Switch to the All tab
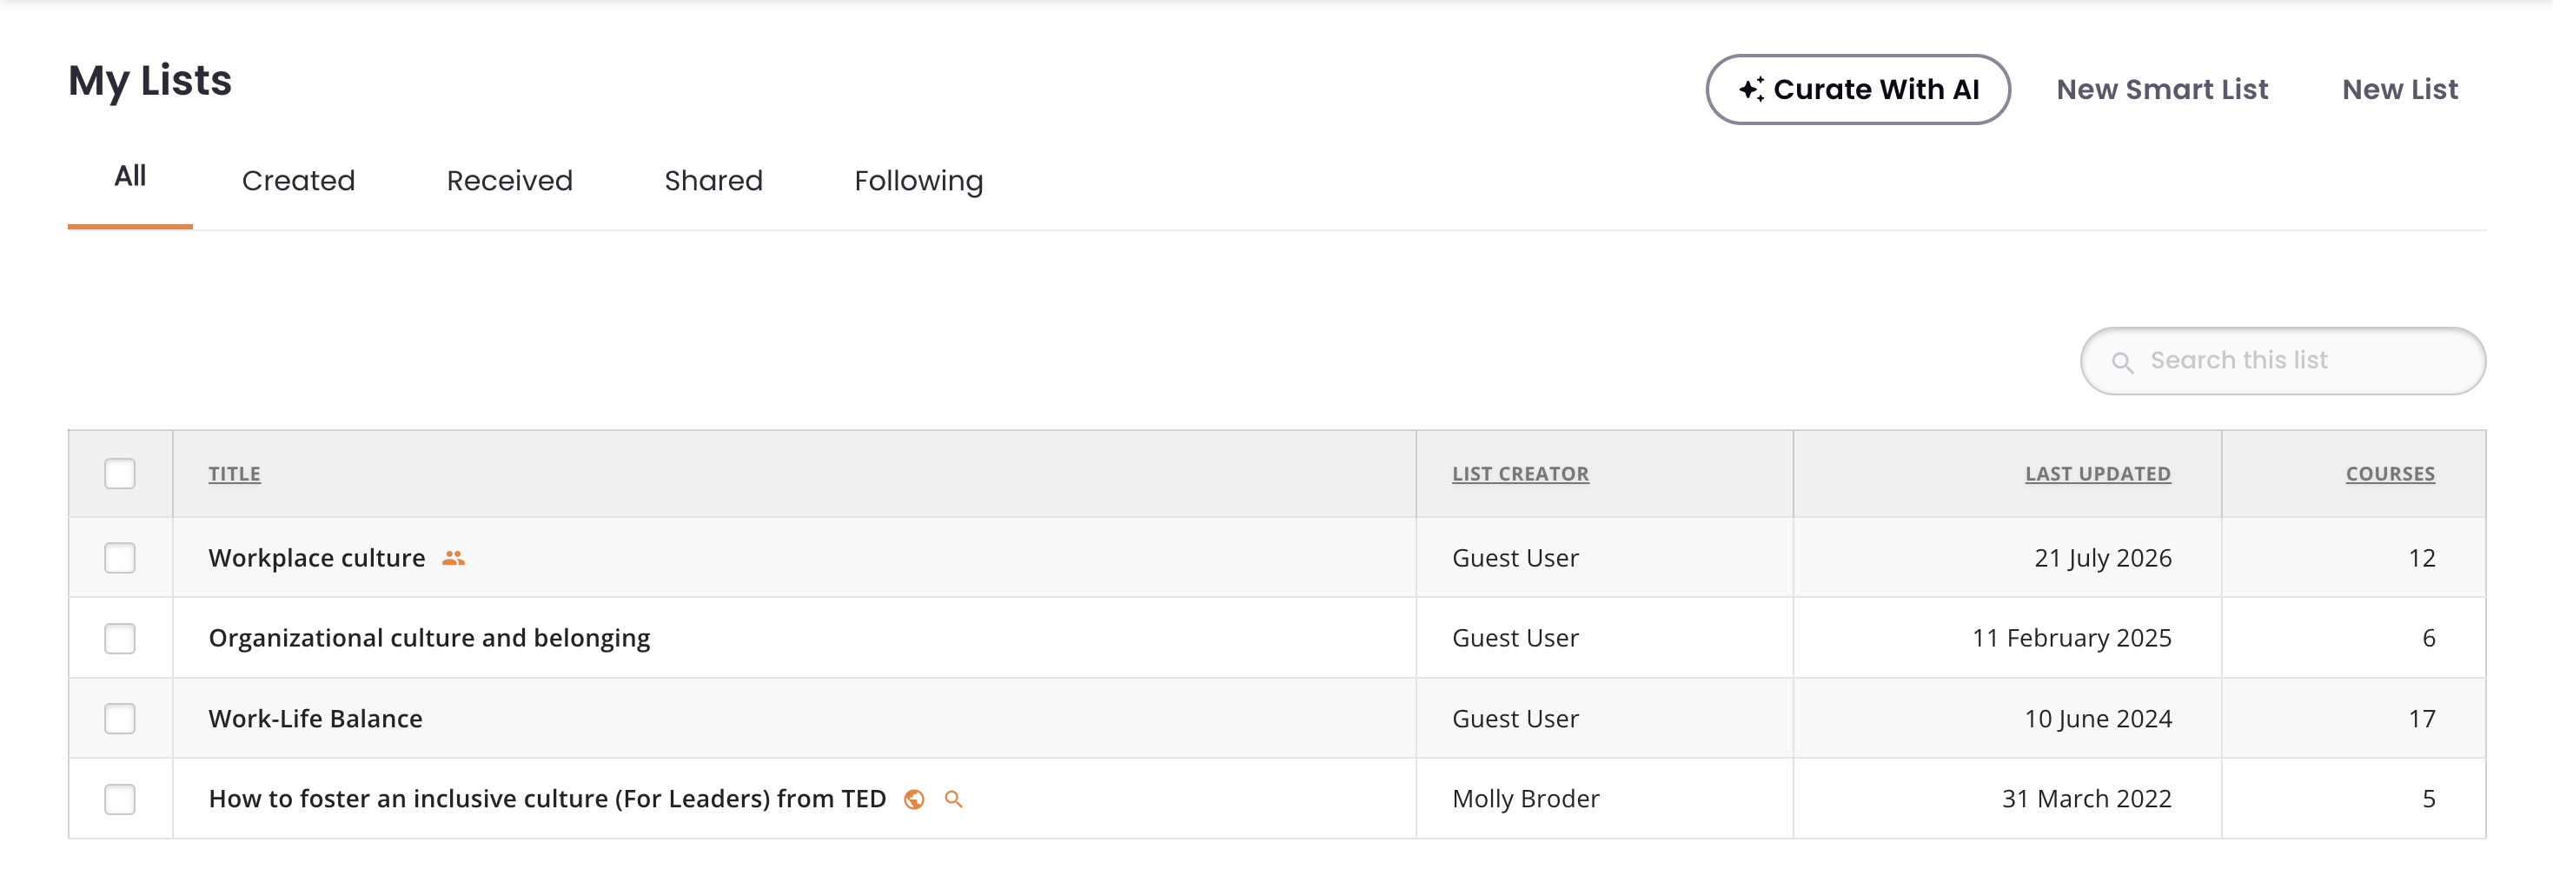This screenshot has height=869, width=2553. tap(129, 176)
